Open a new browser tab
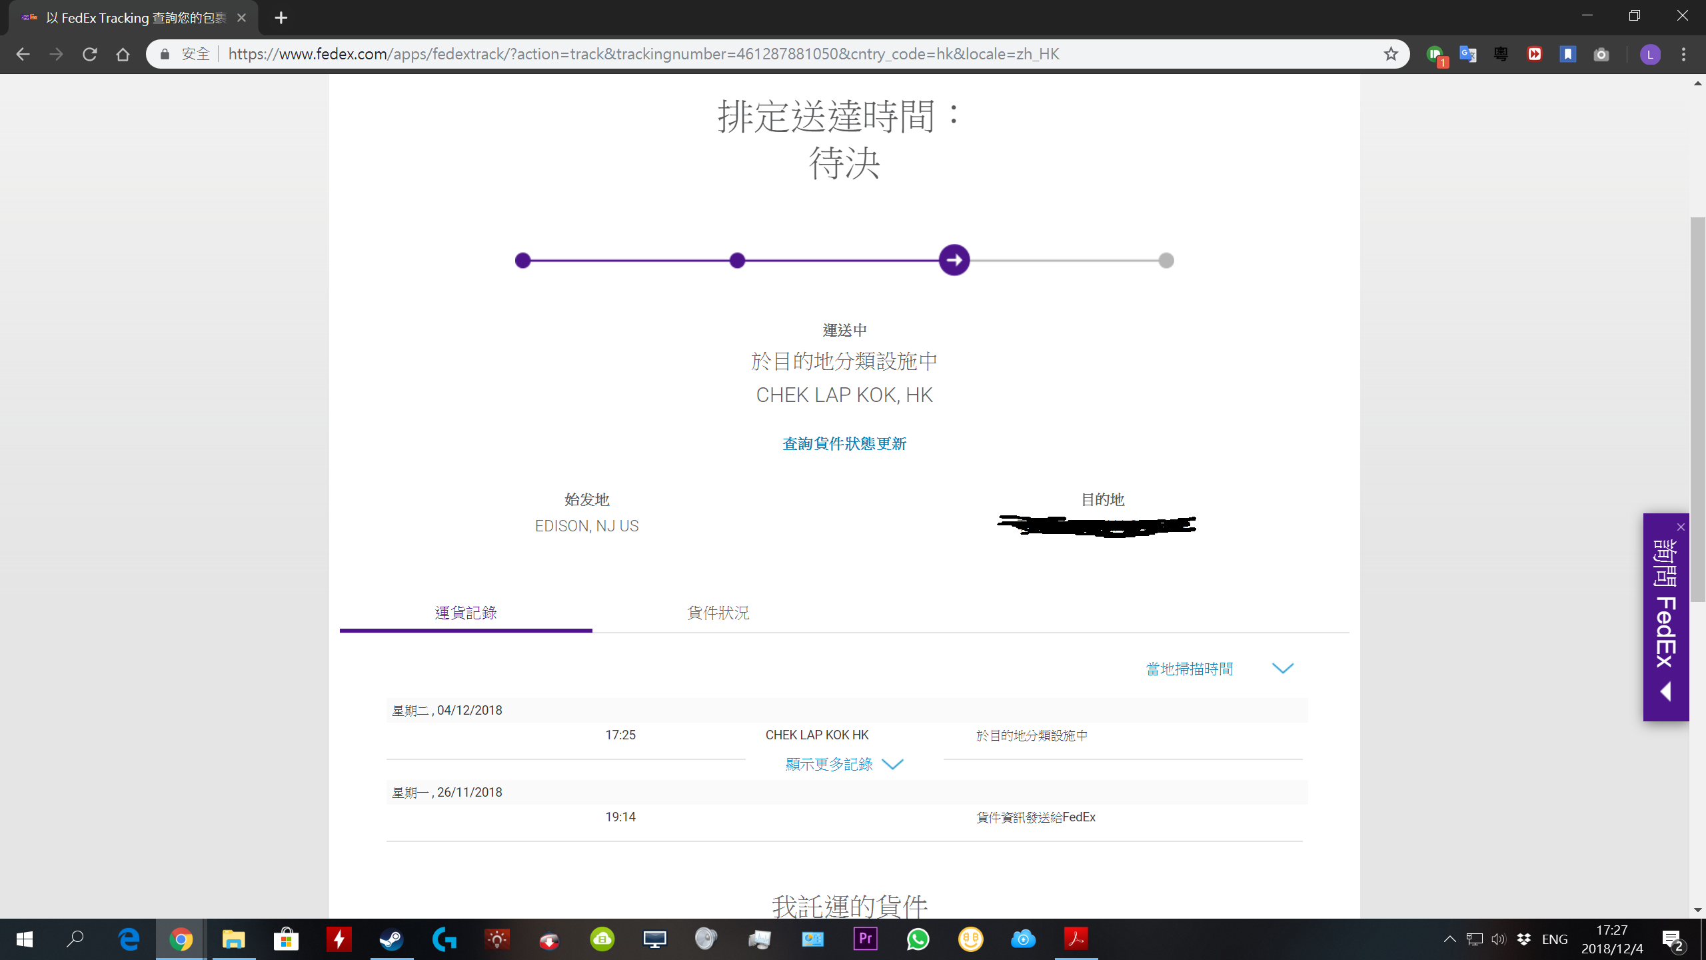This screenshot has width=1706, height=960. [x=281, y=18]
